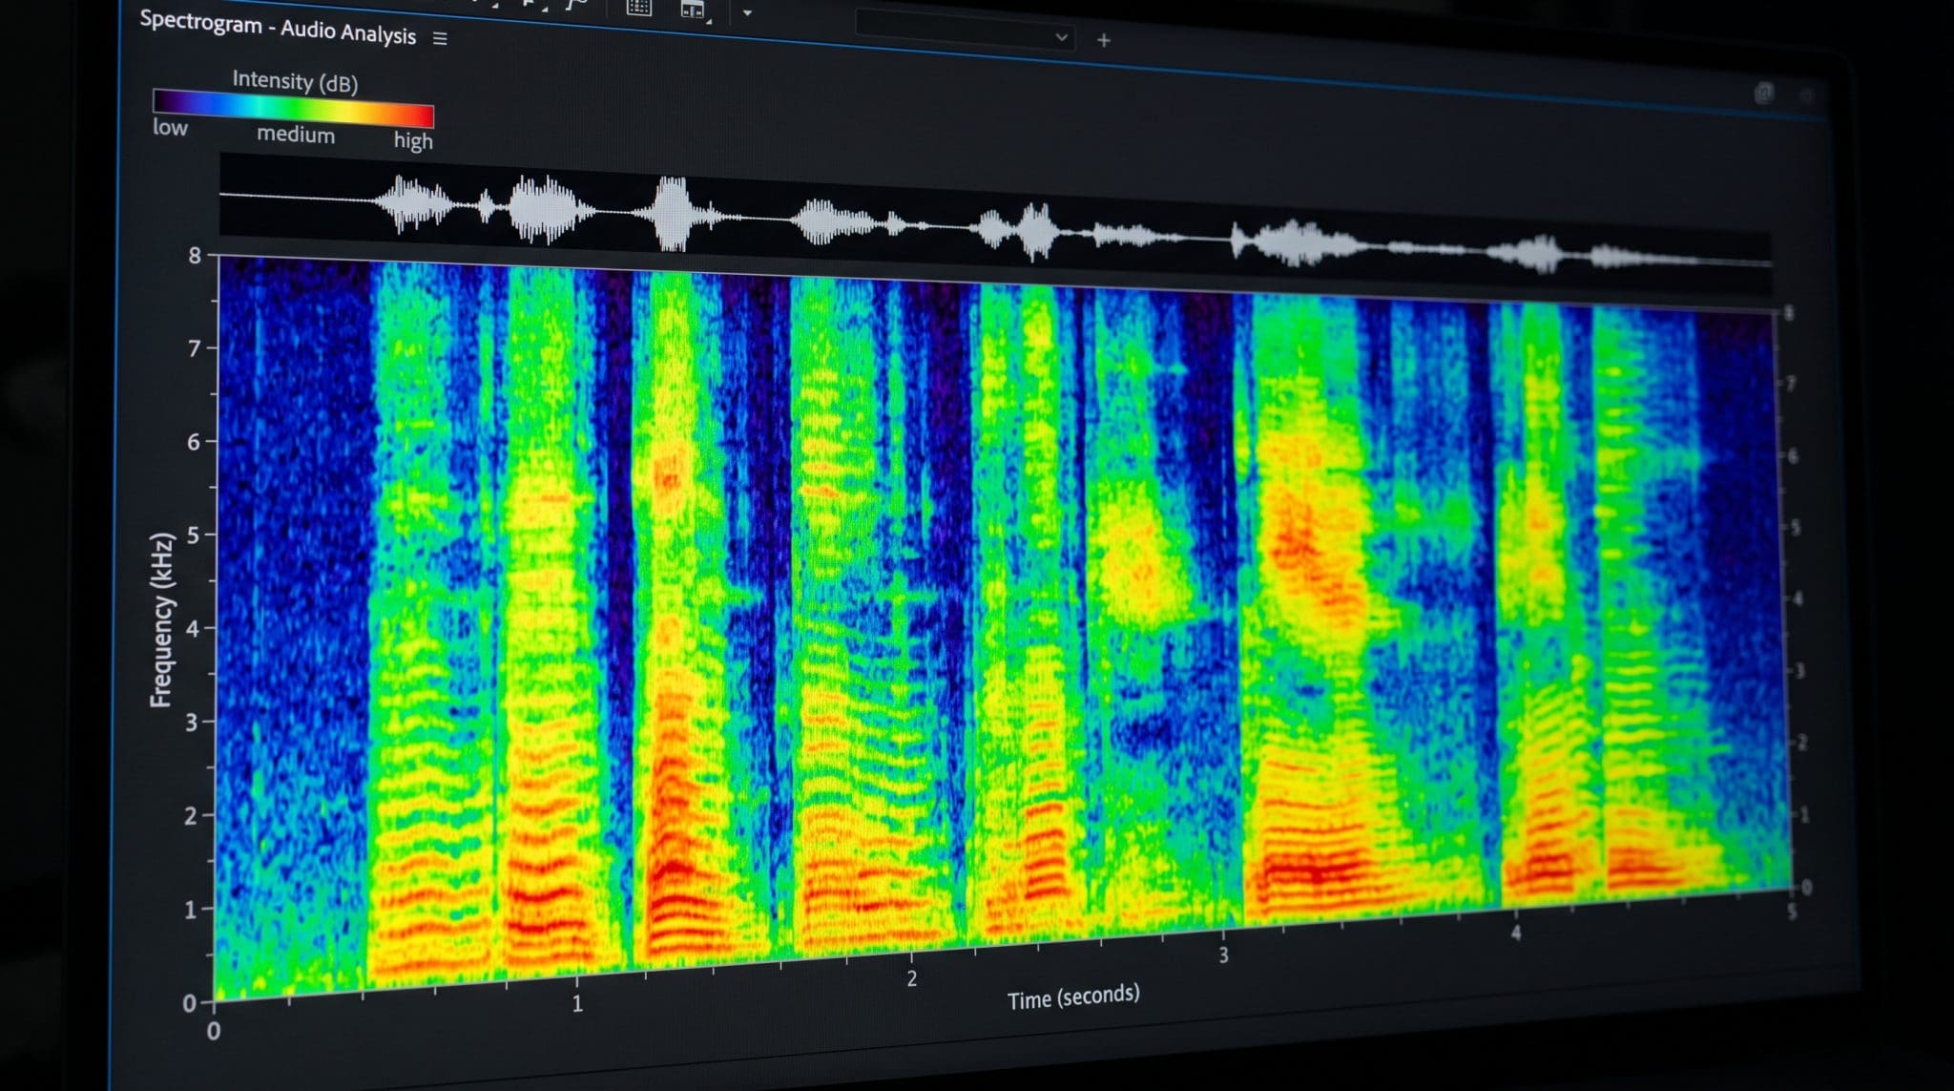The image size is (1954, 1091).
Task: Click the "medium" legend label
Action: 296,135
